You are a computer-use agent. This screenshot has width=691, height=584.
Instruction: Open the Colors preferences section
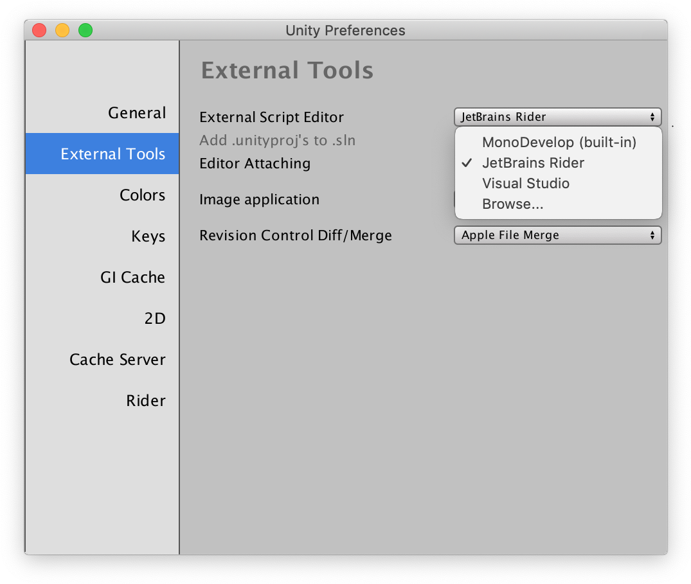[x=142, y=195]
